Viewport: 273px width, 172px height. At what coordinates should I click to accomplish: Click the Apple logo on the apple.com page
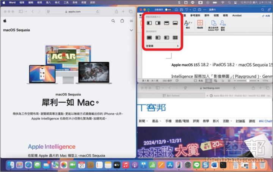[x=5, y=21]
